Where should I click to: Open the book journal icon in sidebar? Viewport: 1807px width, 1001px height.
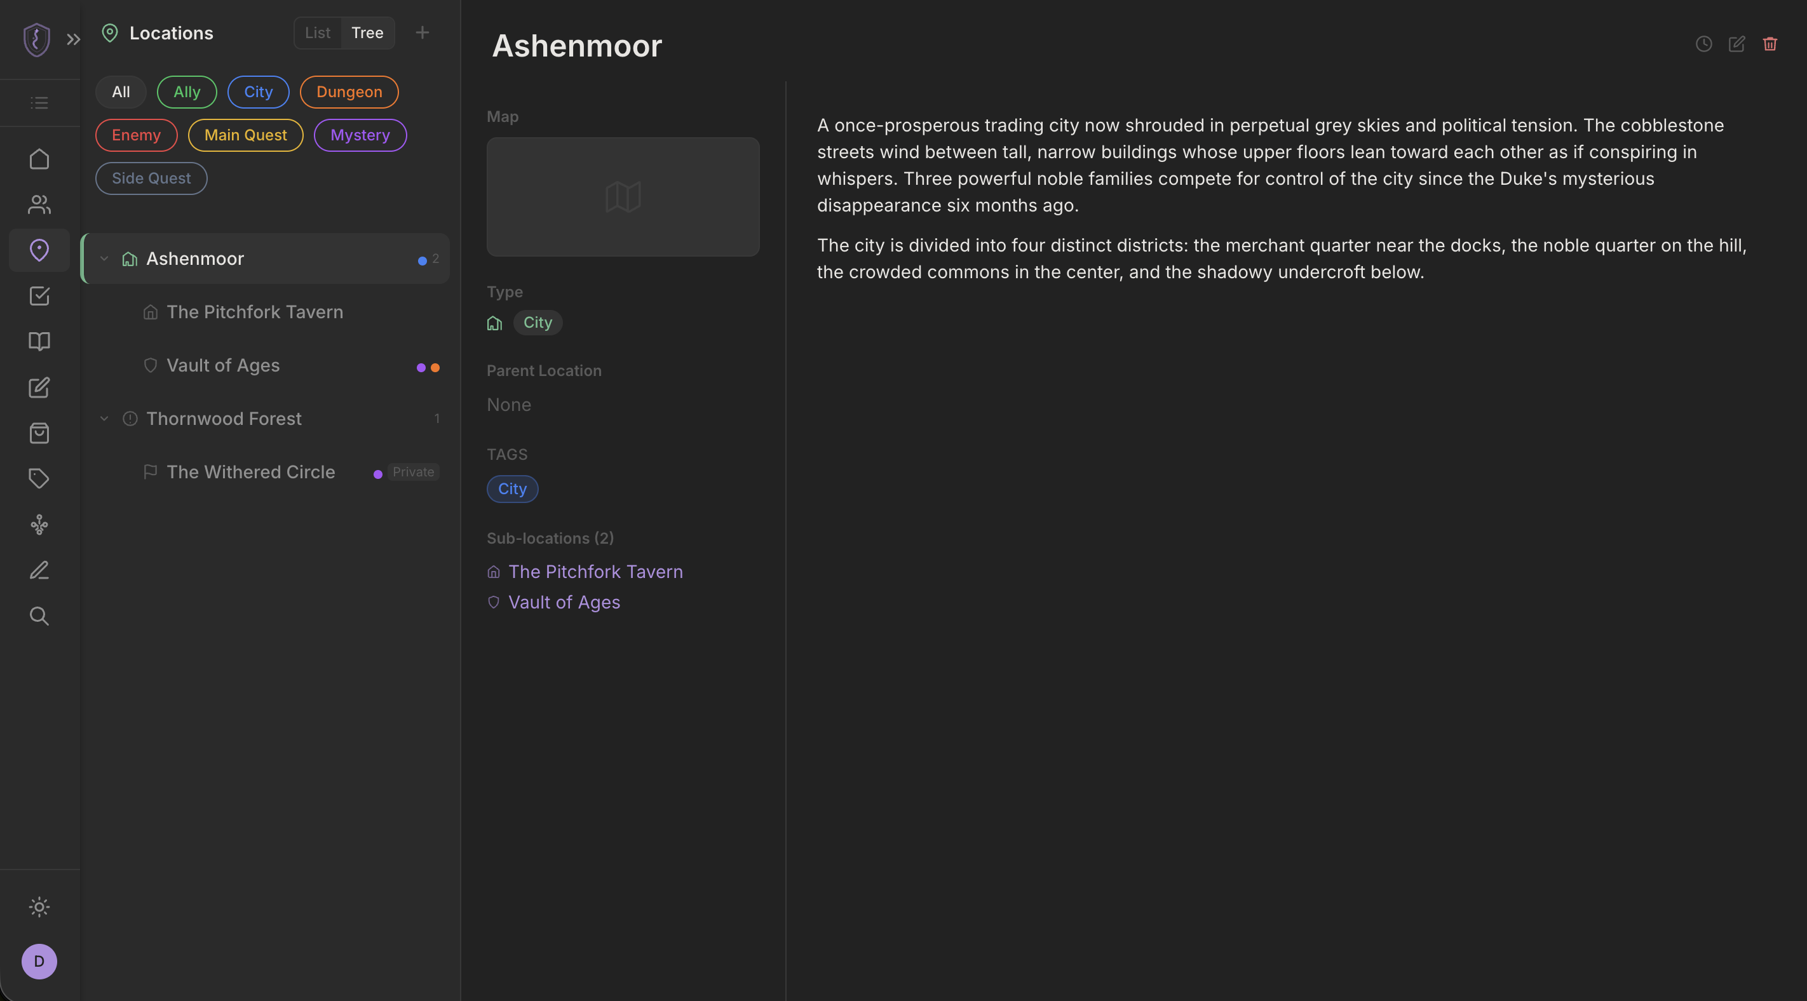coord(39,342)
